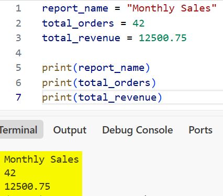223x196 pixels.
Task: Open the Debug Console tab
Action: coord(138,130)
